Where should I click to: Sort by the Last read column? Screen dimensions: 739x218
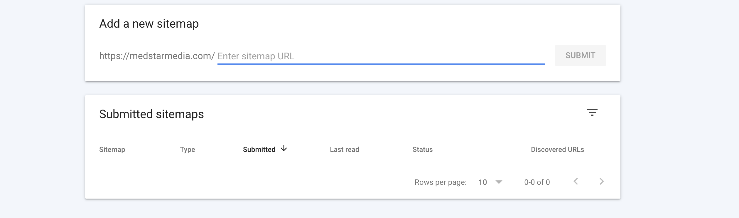click(x=345, y=150)
